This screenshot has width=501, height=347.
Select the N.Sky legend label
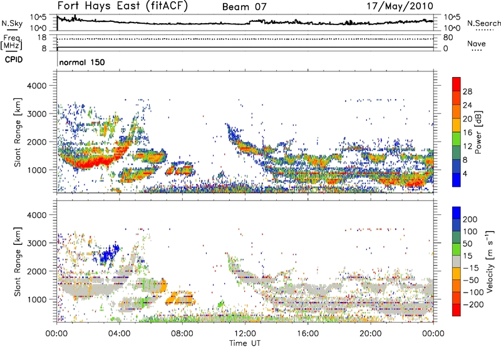tap(12, 23)
